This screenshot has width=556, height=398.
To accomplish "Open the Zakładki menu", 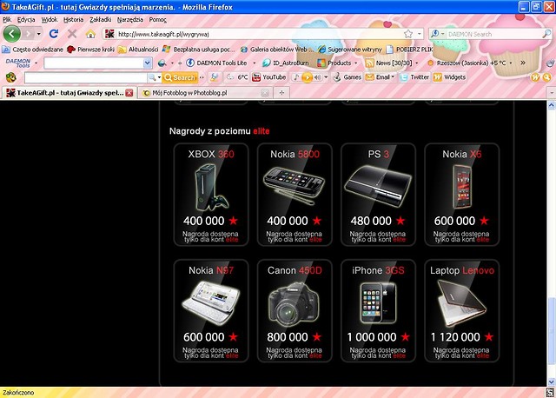I will click(x=101, y=20).
